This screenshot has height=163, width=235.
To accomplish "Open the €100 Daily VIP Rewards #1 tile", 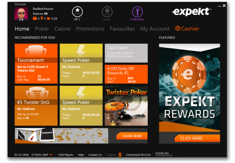I will click(126, 74).
